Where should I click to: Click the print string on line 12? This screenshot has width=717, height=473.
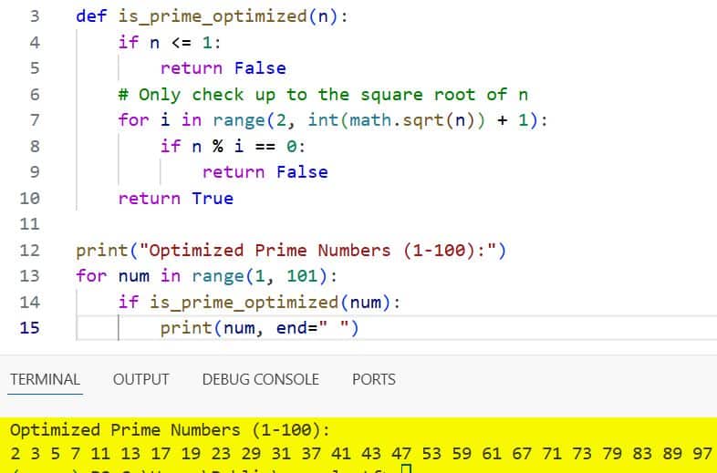[317, 250]
